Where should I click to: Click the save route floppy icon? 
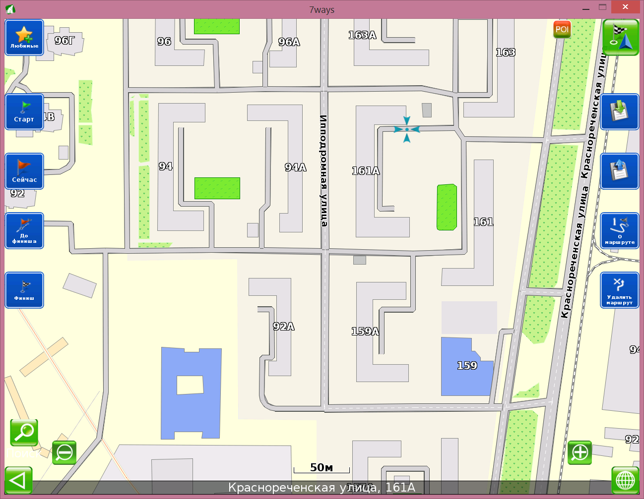pos(619,112)
